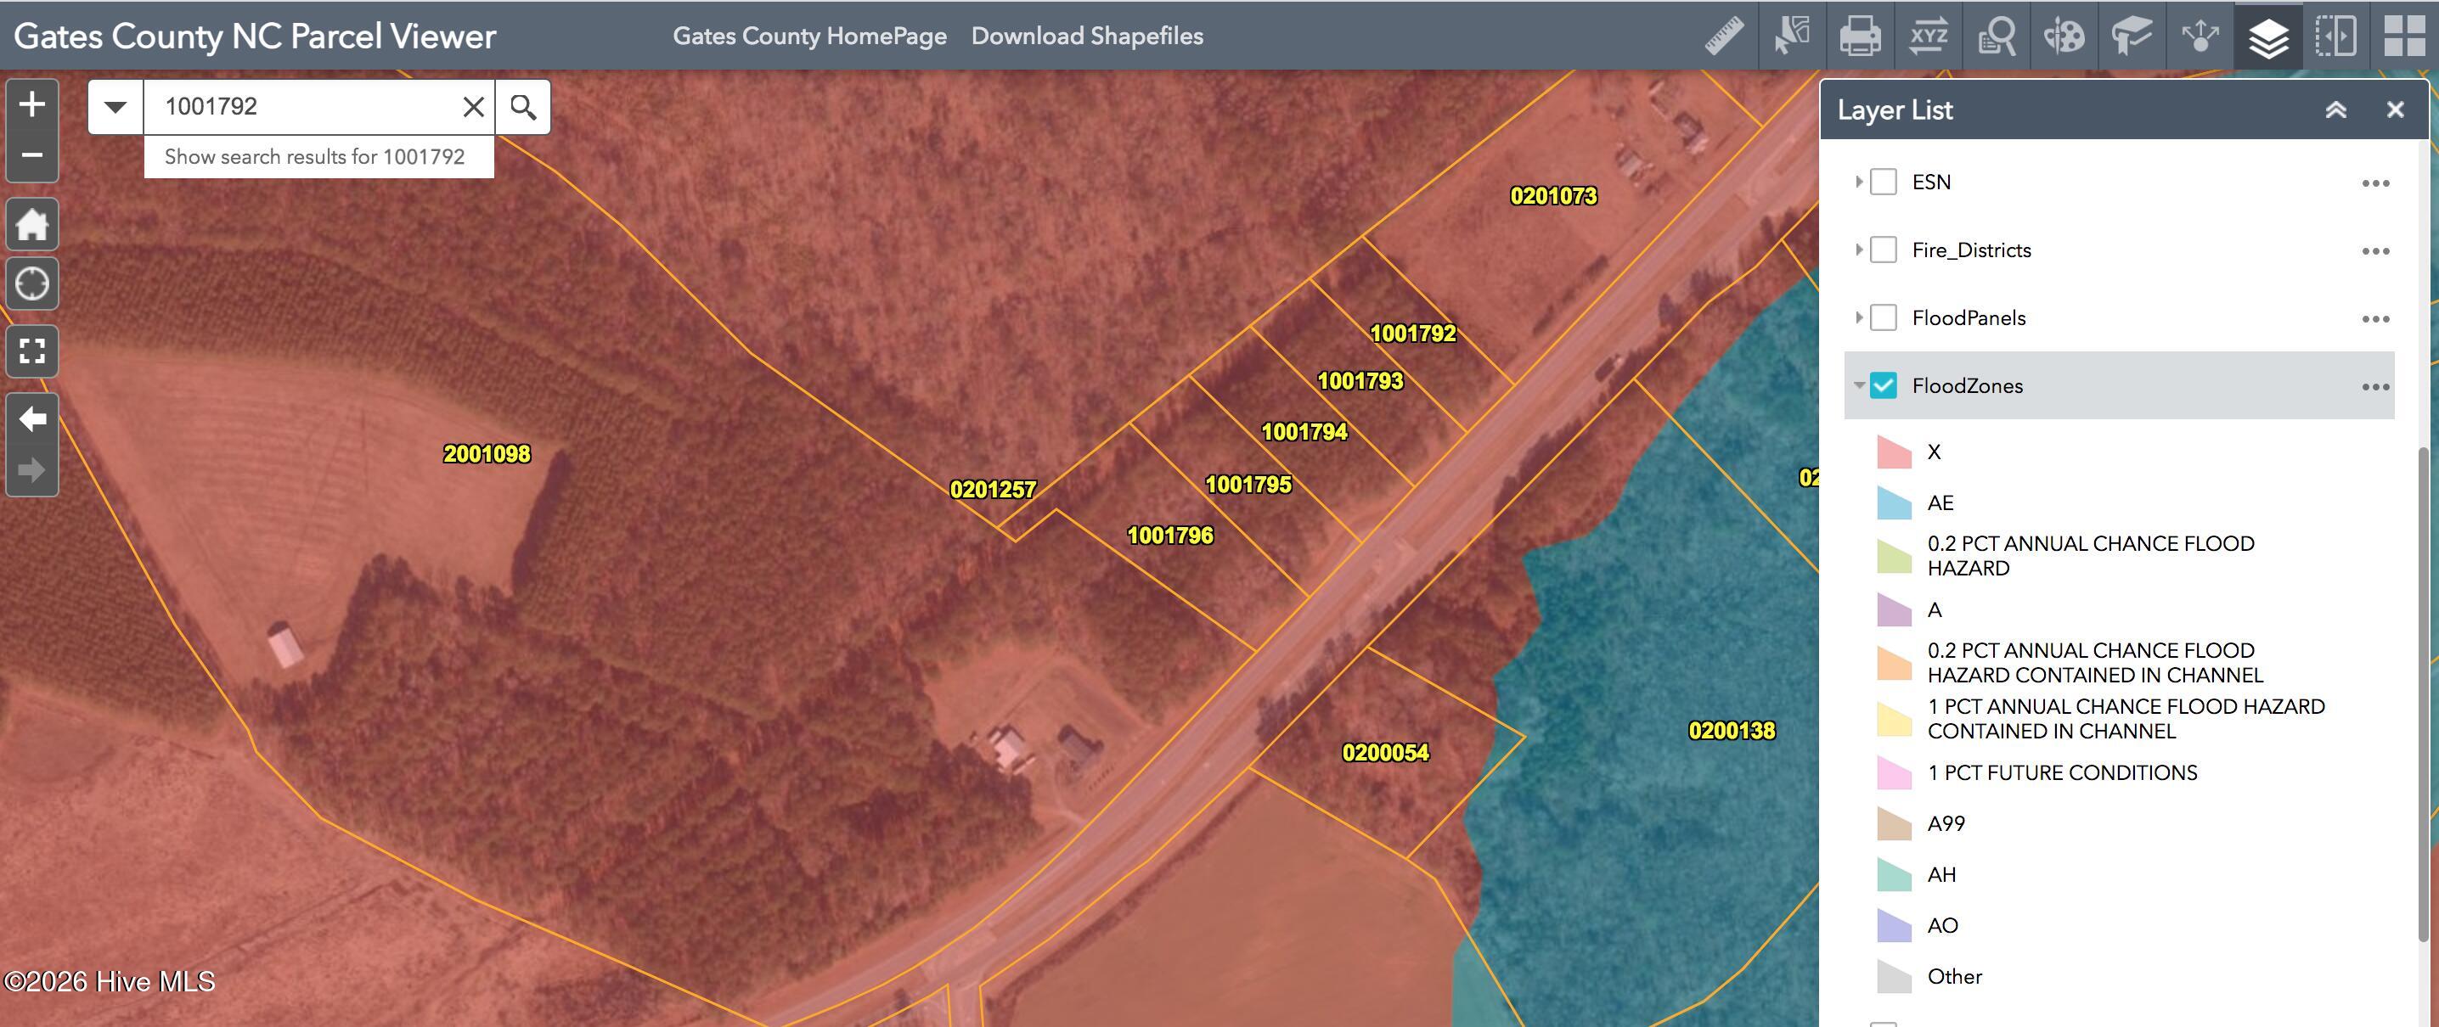Viewport: 2439px width, 1027px height.
Task: Find my location on map
Action: point(32,284)
